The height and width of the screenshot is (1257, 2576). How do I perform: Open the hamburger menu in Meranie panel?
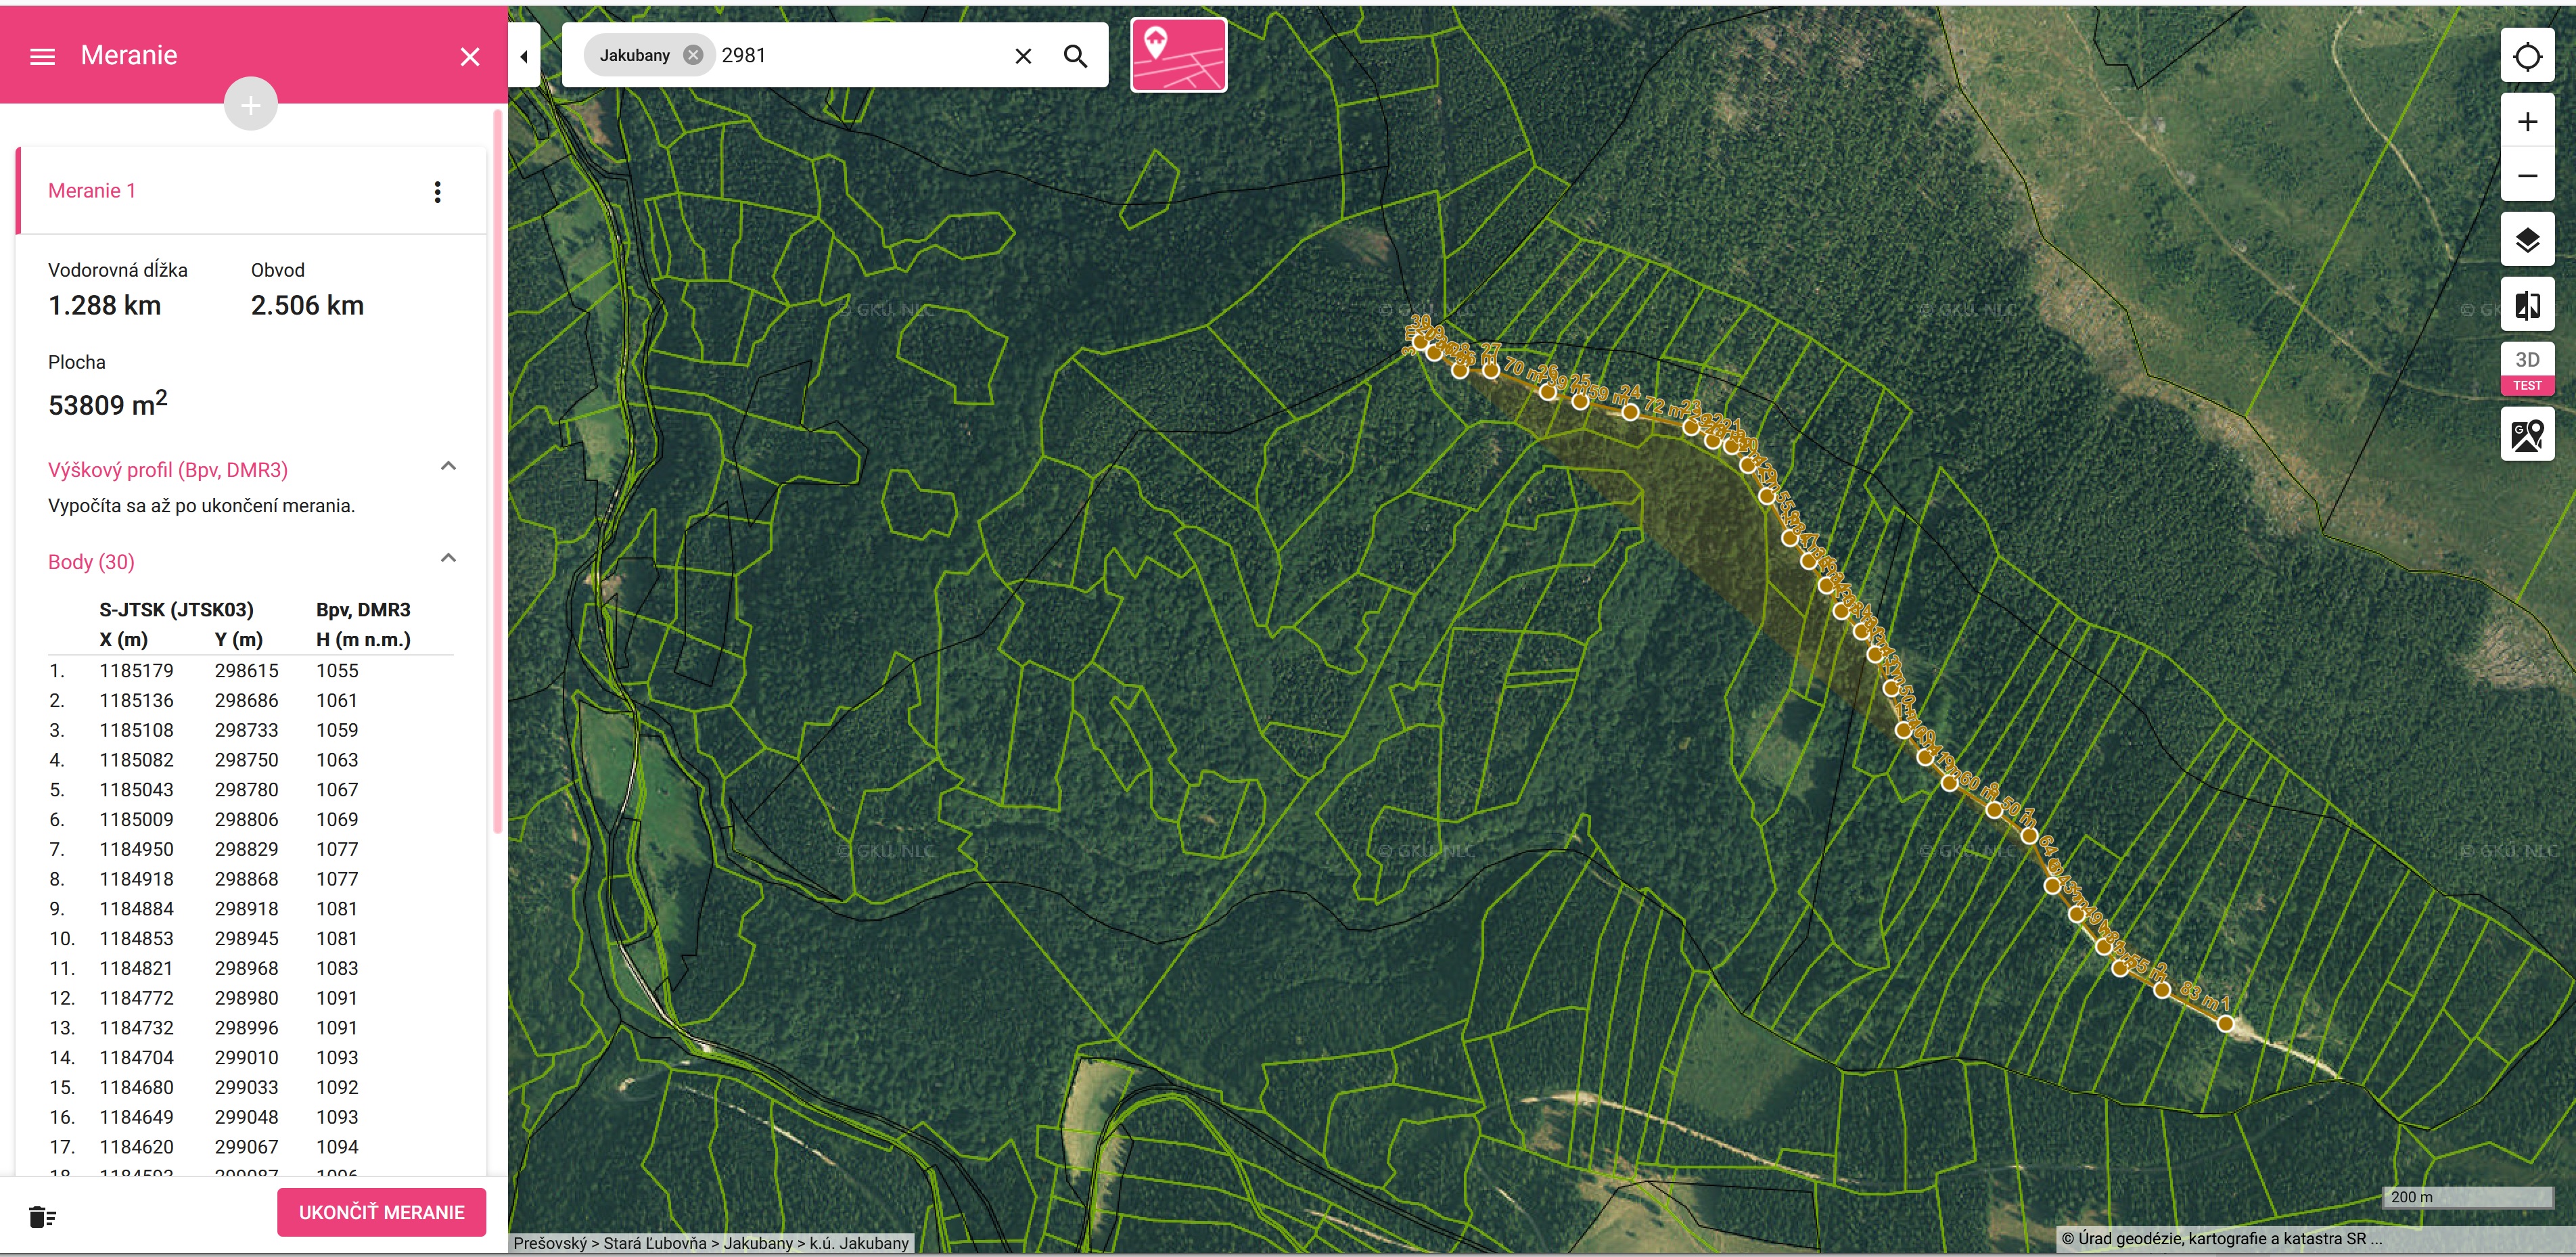42,57
